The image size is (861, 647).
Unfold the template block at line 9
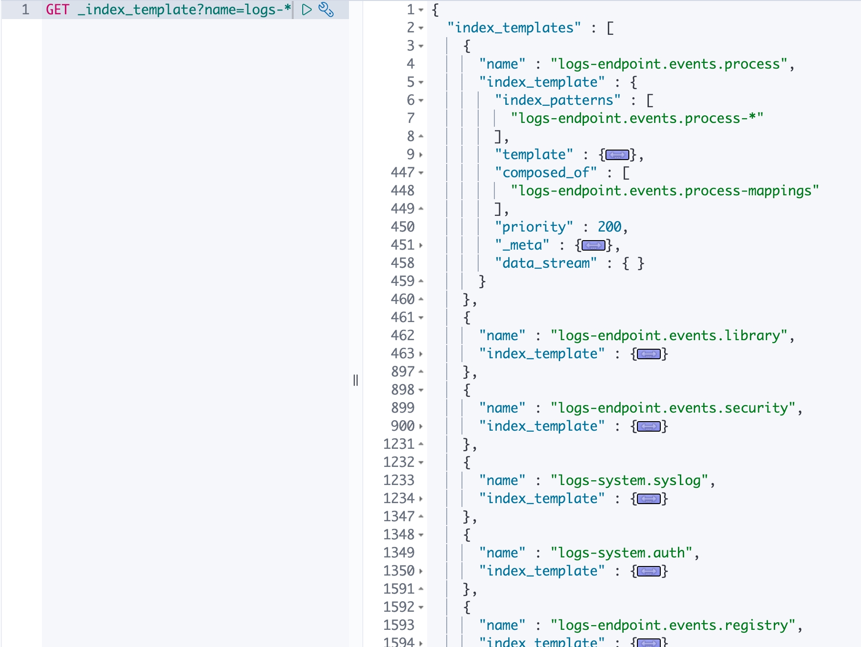pos(421,155)
